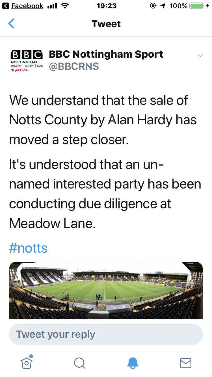Open the Home timeline tab
Image resolution: width=212 pixels, height=377 pixels.
click(x=27, y=362)
